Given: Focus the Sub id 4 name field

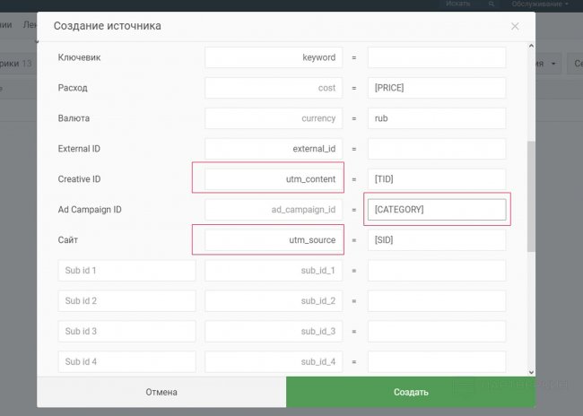Looking at the screenshot, I should tap(126, 361).
